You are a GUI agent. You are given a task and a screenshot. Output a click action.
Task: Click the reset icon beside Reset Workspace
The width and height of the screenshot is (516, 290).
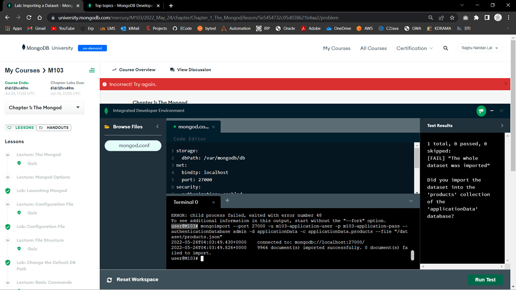click(x=109, y=280)
